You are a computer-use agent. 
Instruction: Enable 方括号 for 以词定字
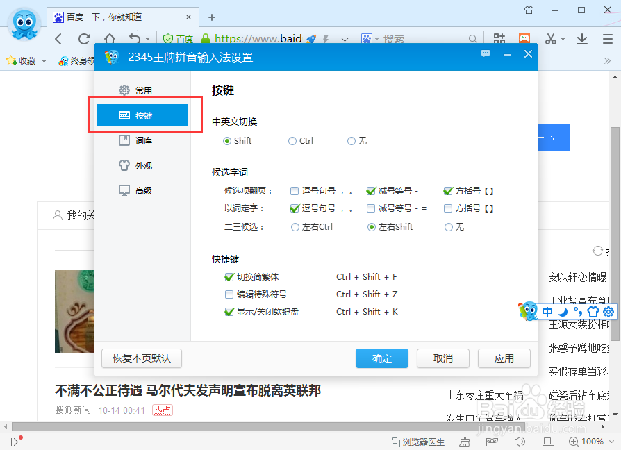pyautogui.click(x=448, y=208)
